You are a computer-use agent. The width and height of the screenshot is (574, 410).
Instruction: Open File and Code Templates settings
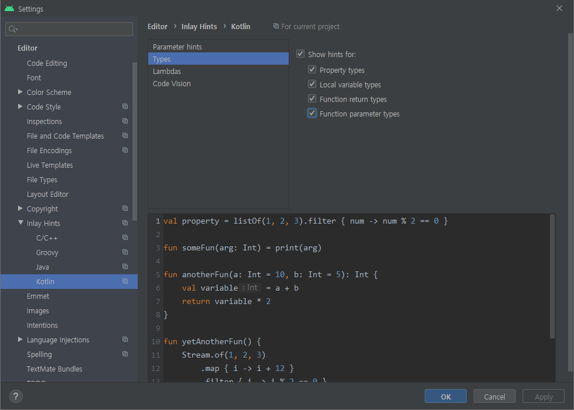point(65,136)
